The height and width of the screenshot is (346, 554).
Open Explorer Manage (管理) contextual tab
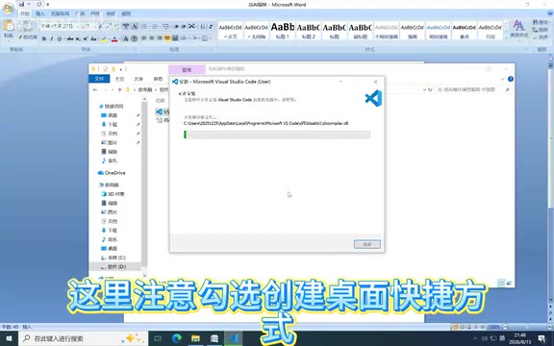[x=187, y=69]
